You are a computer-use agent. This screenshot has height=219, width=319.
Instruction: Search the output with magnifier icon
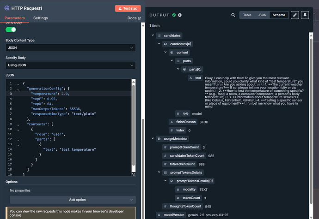coord(233,15)
